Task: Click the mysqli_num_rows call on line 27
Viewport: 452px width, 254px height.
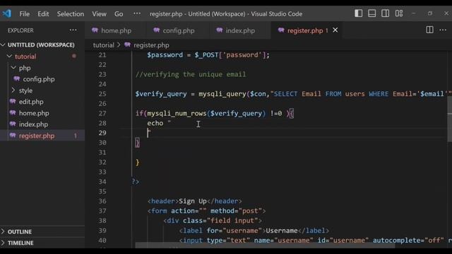Action: point(177,114)
